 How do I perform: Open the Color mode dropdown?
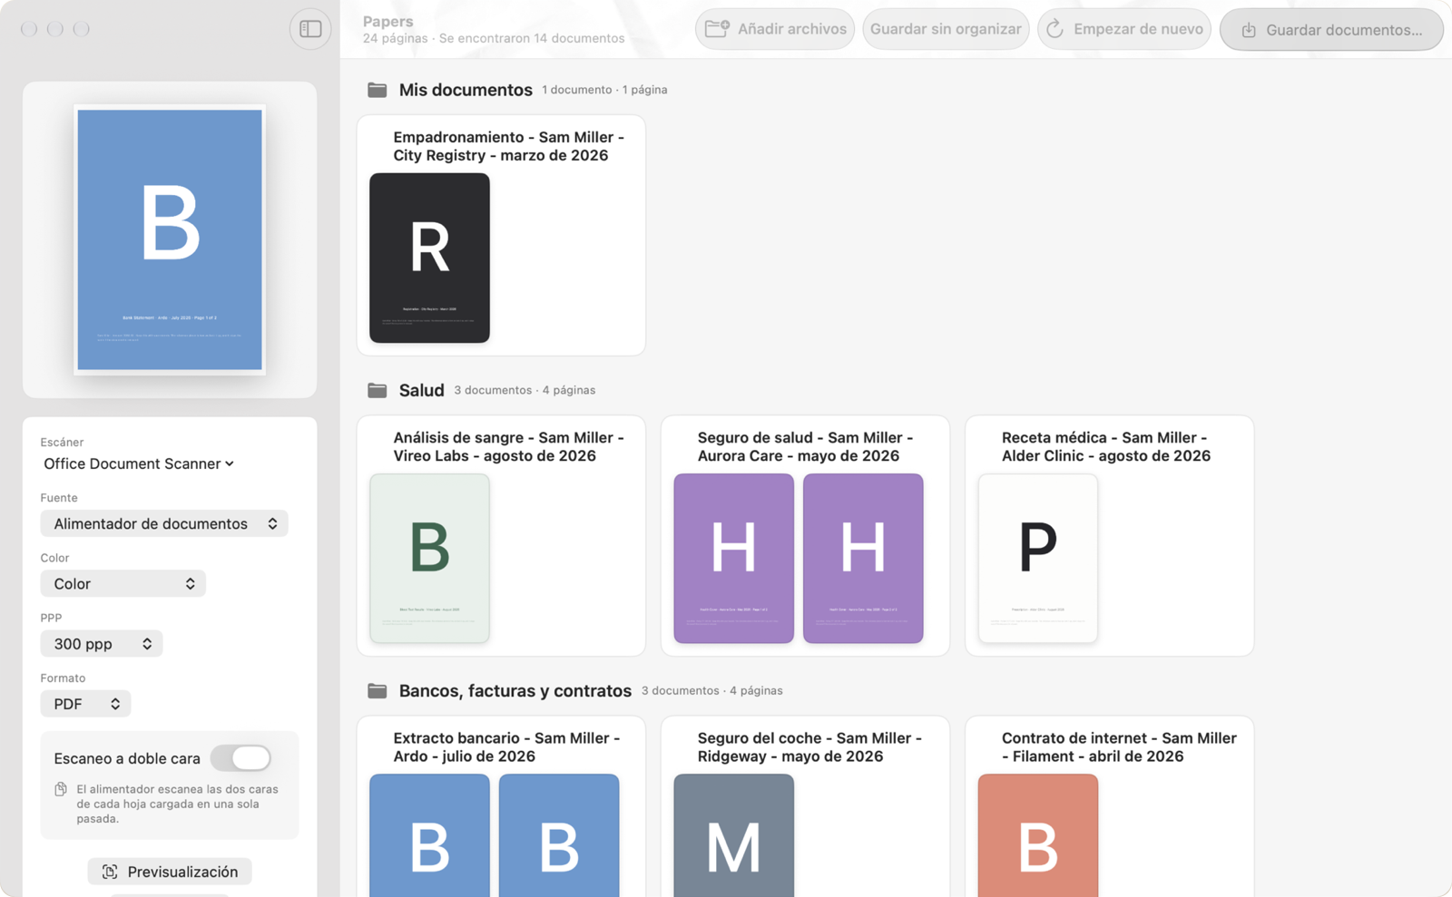click(123, 583)
